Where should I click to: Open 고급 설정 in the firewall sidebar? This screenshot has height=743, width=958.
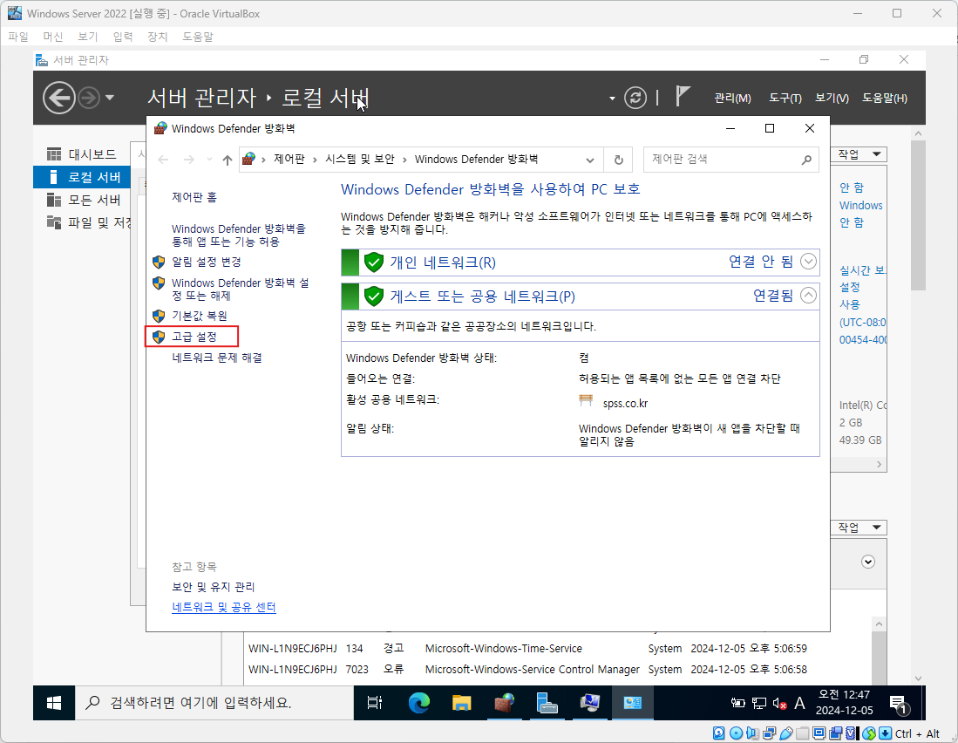point(194,337)
